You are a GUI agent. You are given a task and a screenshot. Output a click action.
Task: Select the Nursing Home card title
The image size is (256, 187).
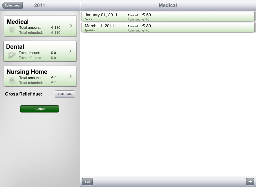tap(27, 72)
